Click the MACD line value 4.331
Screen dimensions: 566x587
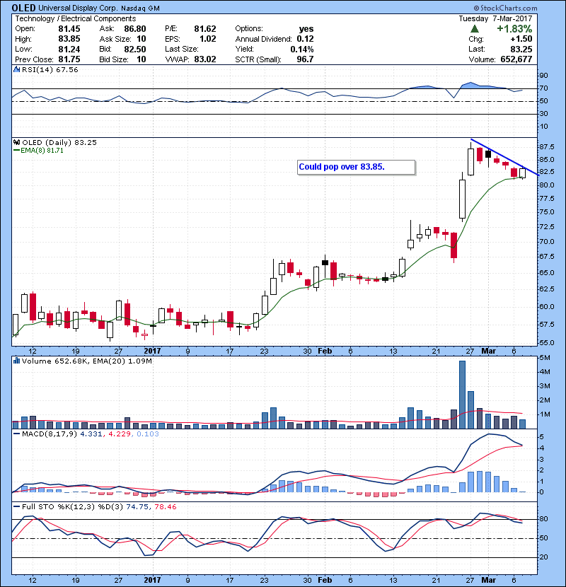coord(91,434)
